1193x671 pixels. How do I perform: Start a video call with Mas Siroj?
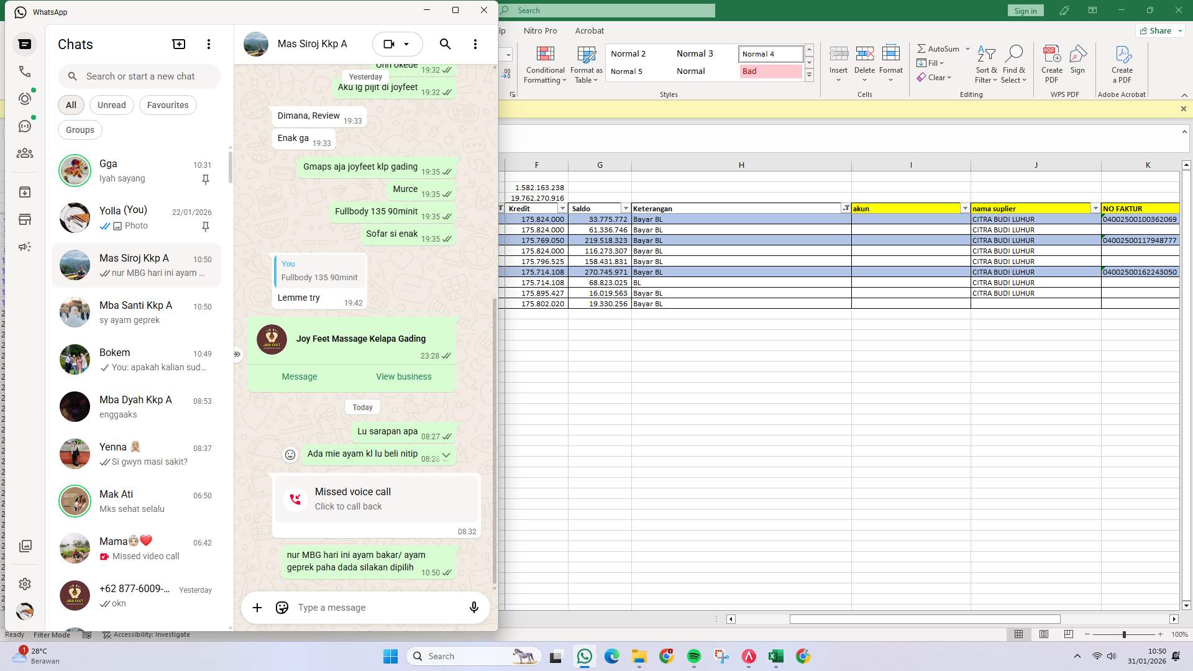[389, 43]
